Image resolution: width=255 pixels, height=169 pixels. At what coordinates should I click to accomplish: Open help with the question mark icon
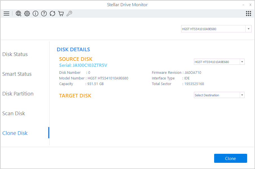(44, 14)
